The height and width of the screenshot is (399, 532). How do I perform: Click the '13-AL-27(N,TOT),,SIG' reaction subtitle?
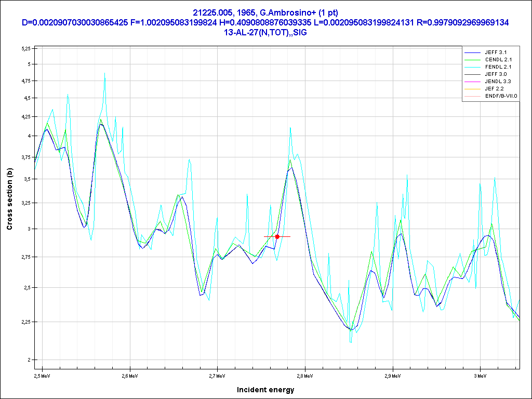pyautogui.click(x=265, y=32)
